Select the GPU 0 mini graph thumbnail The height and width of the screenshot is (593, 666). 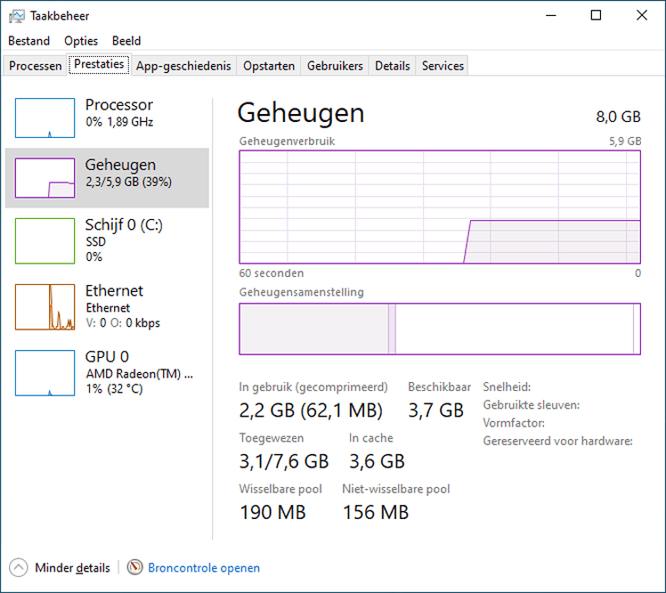click(x=45, y=373)
